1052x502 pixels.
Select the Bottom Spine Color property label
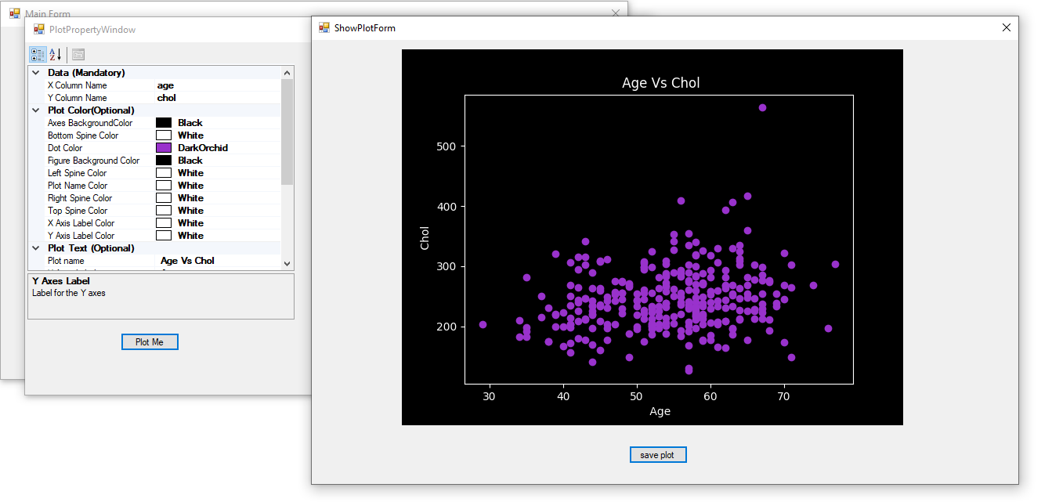[x=83, y=135]
